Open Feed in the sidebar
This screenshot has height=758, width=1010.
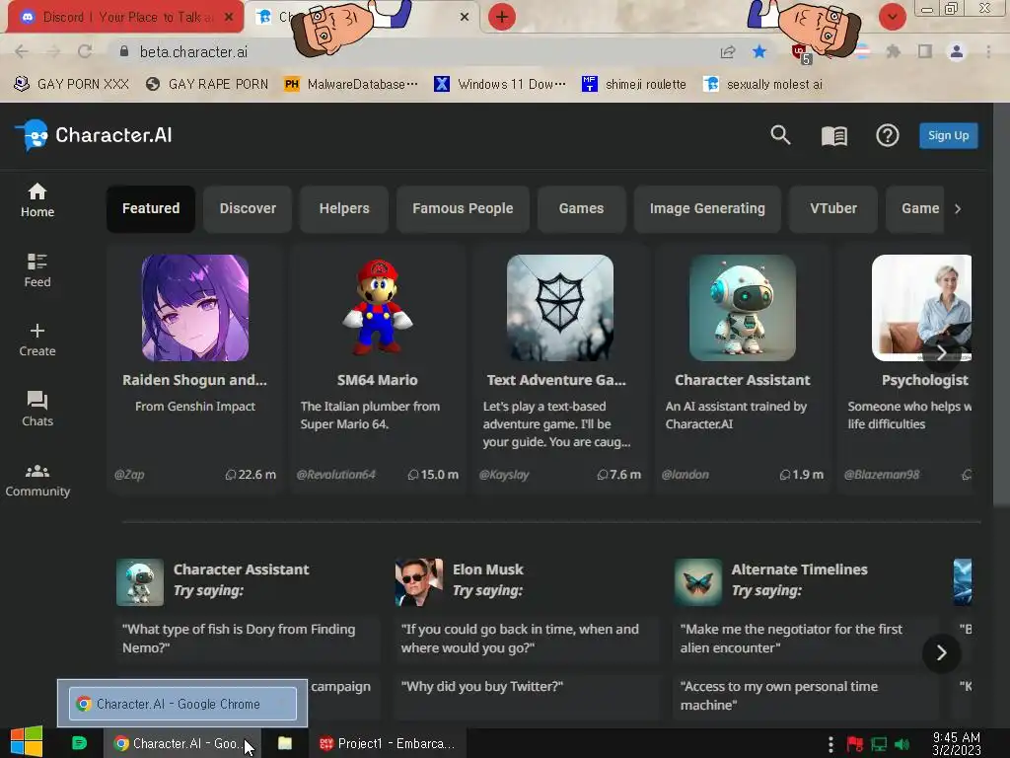coord(37,270)
